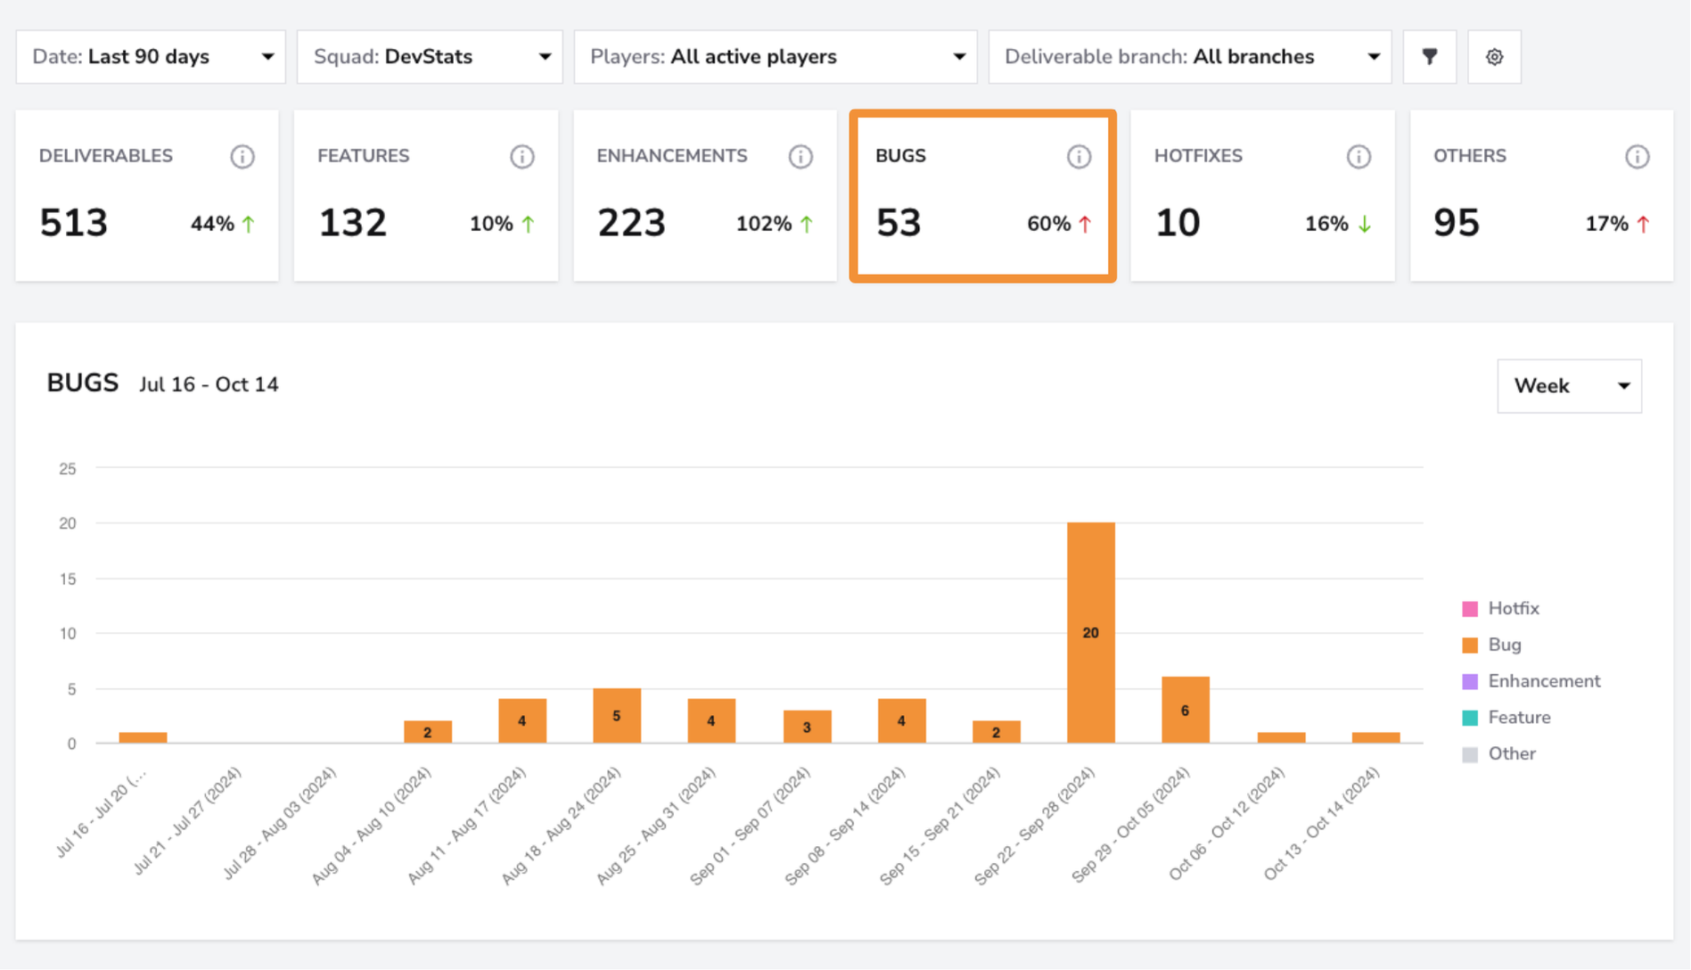
Task: Open the filter funnel icon
Action: click(x=1429, y=57)
